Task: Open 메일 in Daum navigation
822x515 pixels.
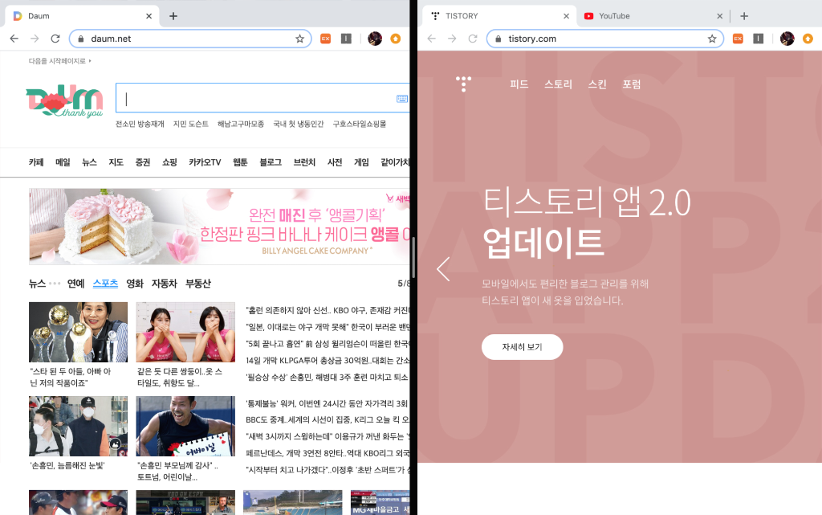Action: pos(63,162)
